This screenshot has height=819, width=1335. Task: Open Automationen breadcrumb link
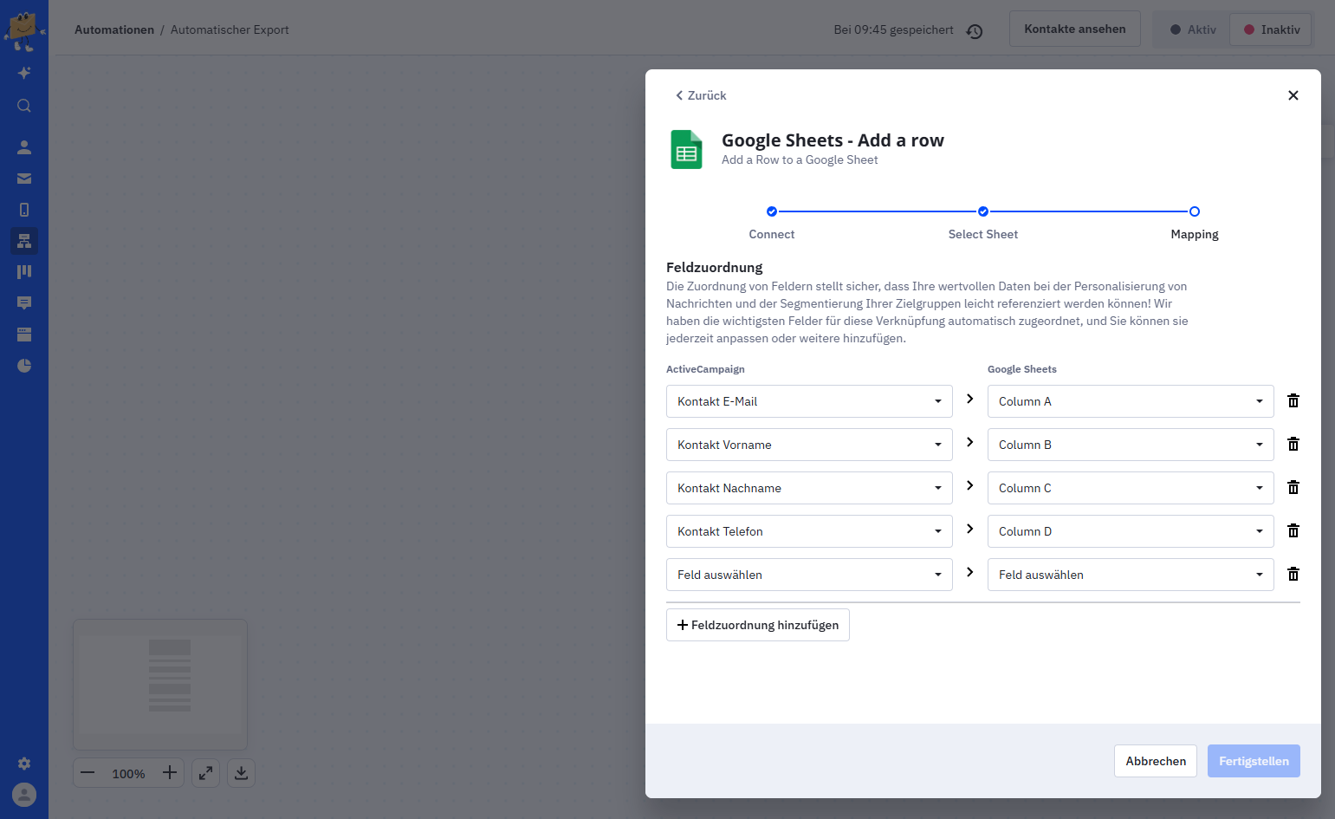click(x=114, y=29)
